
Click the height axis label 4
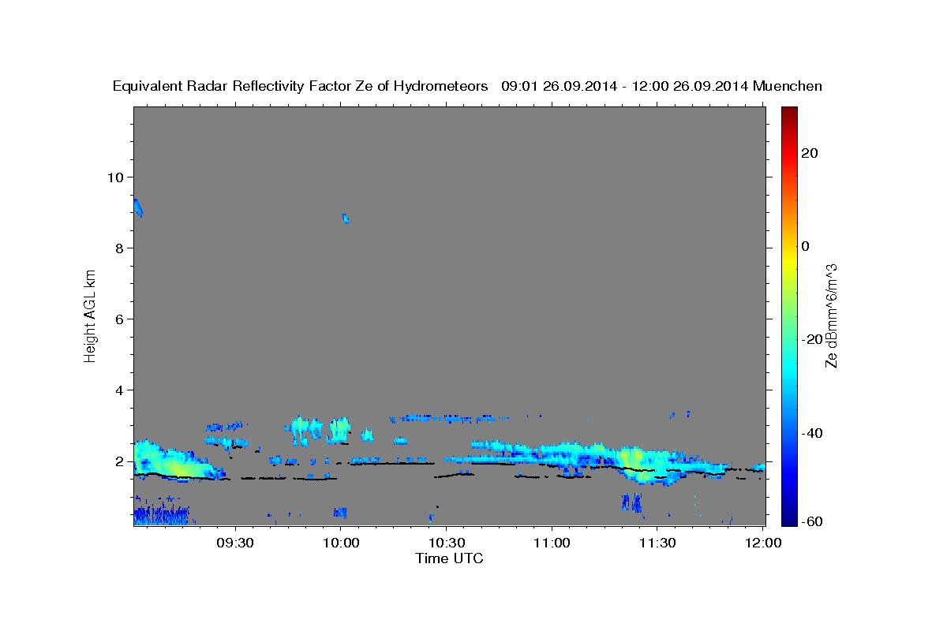pyautogui.click(x=121, y=390)
